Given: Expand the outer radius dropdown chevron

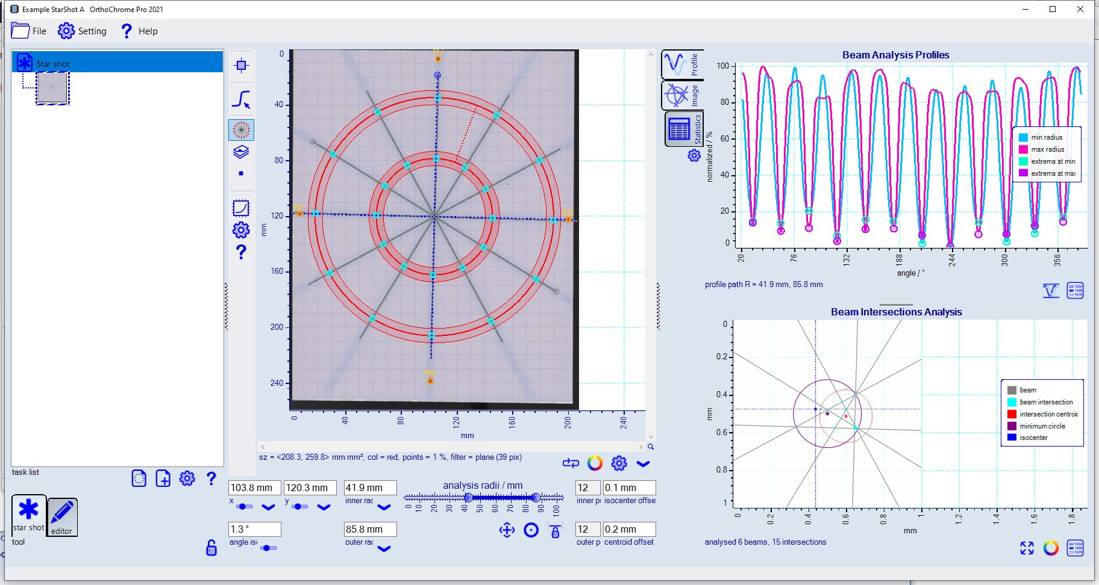Looking at the screenshot, I should tap(384, 548).
